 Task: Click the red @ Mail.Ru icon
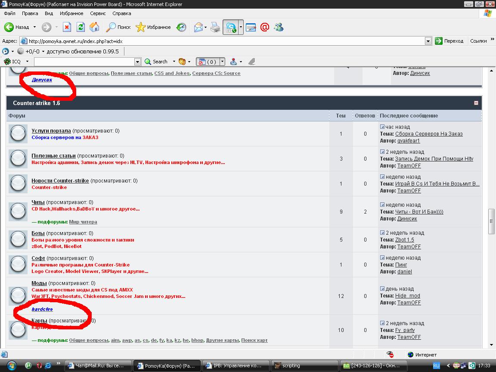coord(265,27)
